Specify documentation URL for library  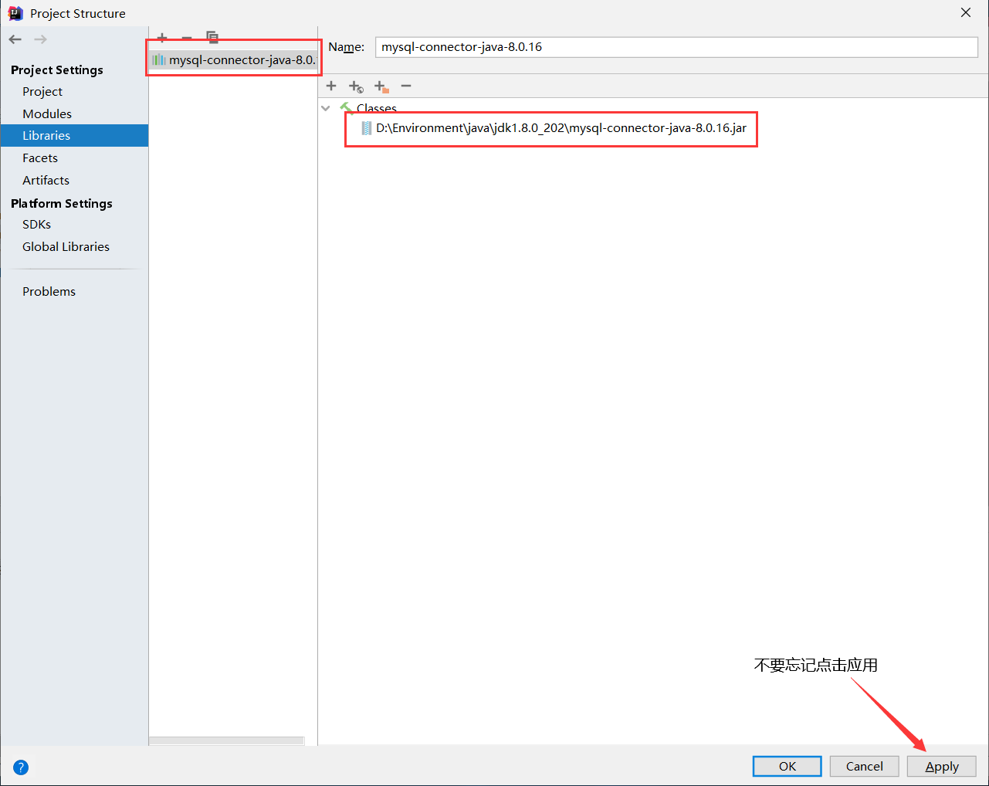(356, 86)
